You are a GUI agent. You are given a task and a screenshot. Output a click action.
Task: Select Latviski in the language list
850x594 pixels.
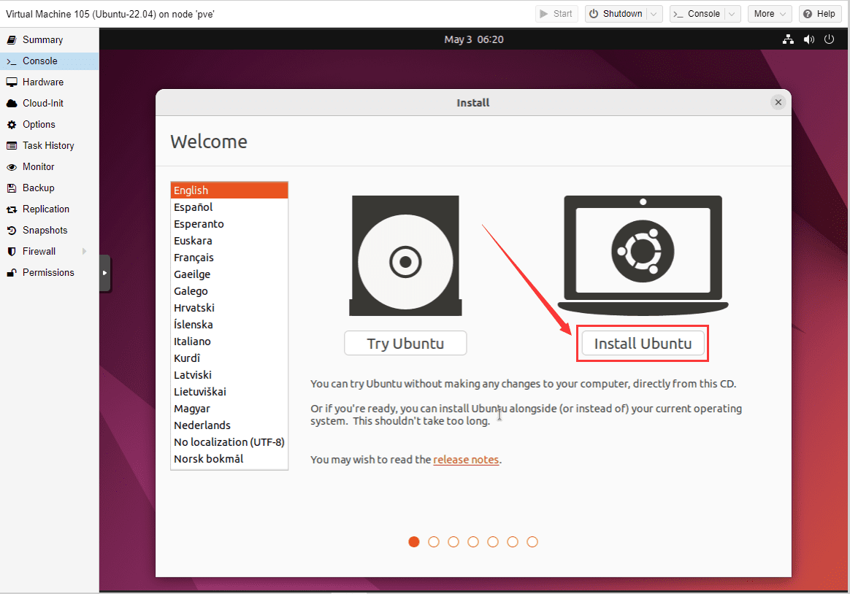pos(229,374)
